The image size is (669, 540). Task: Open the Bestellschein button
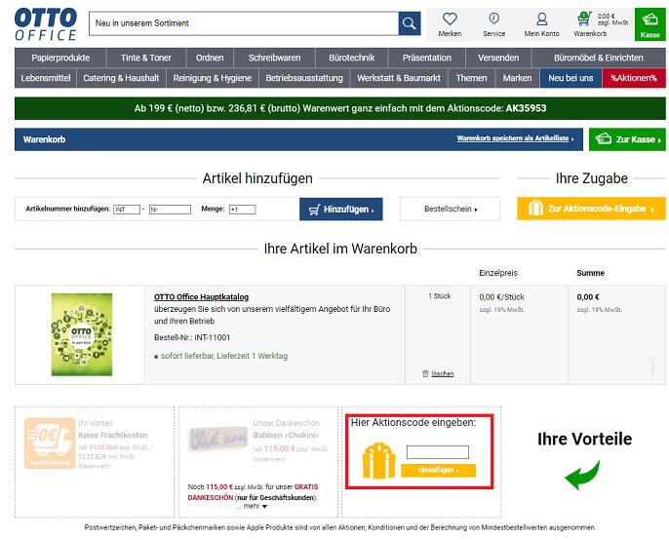pyautogui.click(x=450, y=209)
